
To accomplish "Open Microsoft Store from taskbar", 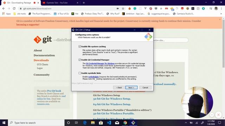I will tap(101, 123).
